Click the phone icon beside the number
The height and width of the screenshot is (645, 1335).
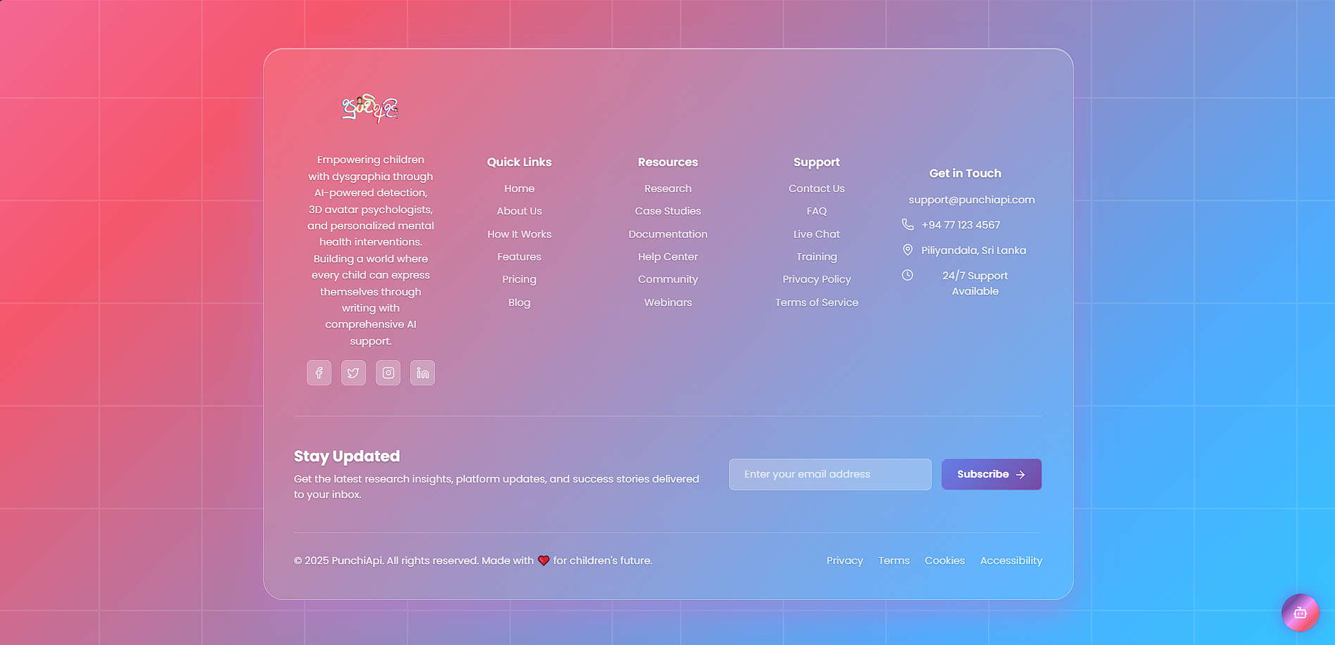908,224
